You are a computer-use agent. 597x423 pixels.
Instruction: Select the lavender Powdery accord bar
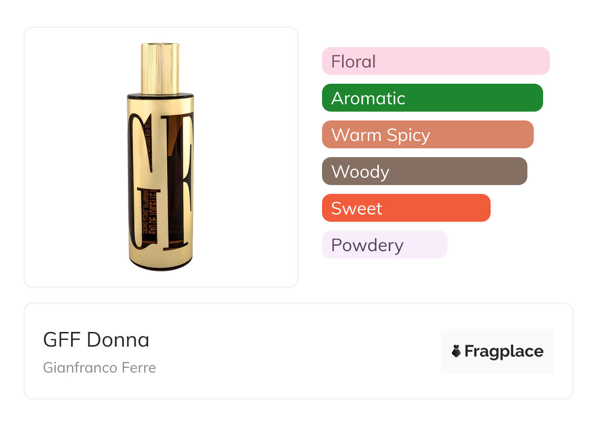point(384,245)
